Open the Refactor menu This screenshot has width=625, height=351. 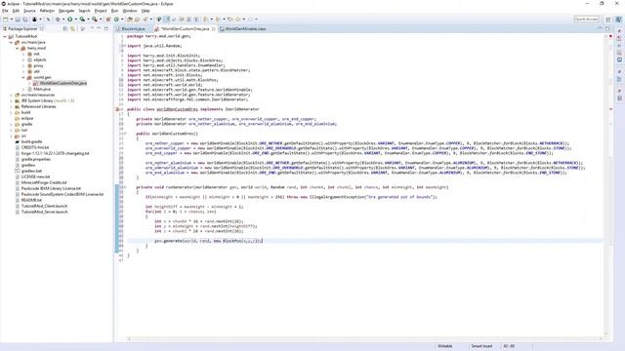pyautogui.click(x=47, y=11)
